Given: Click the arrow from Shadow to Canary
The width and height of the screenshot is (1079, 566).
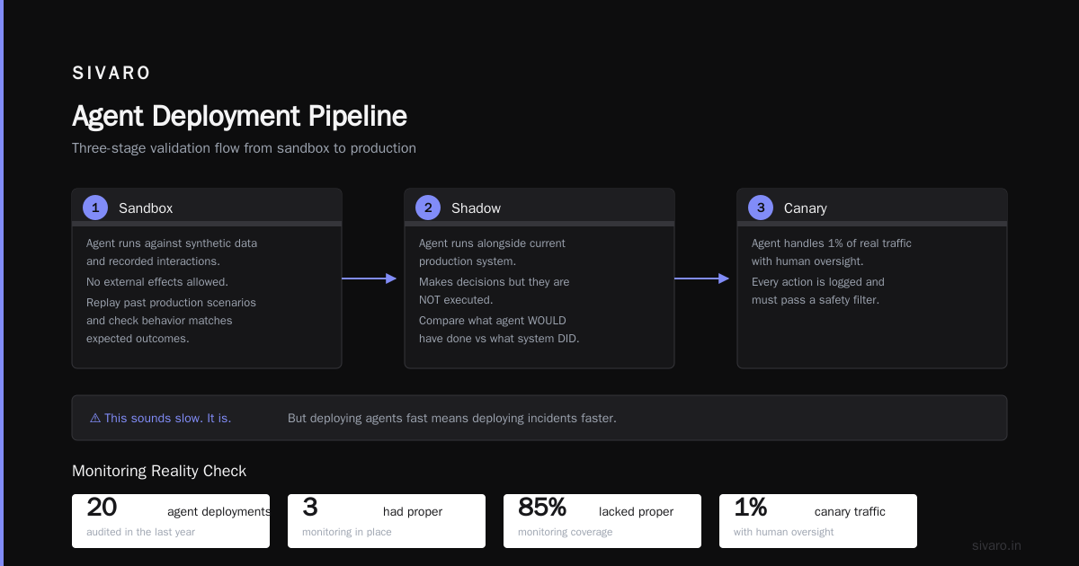Looking at the screenshot, I should click(701, 279).
